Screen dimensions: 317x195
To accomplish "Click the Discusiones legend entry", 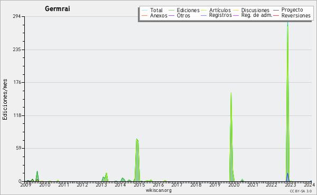I will (251, 10).
